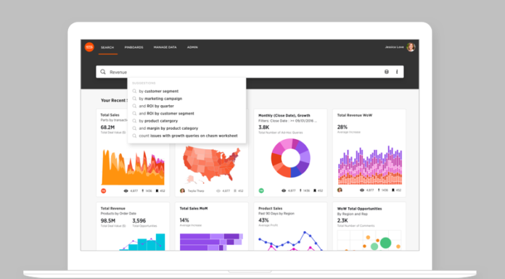This screenshot has height=279, width=505.
Task: Open the Total Sales MoM card title
Action: 194,209
